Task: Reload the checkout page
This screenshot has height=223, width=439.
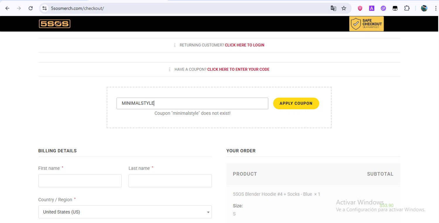Action: (x=30, y=8)
